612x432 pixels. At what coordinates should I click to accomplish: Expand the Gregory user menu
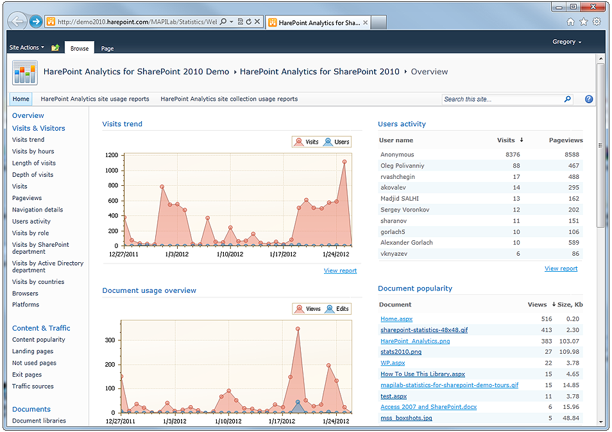tap(567, 42)
